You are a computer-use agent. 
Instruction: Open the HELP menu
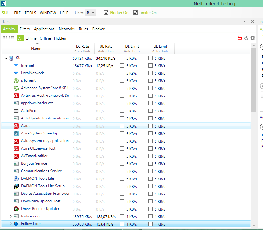click(x=64, y=13)
